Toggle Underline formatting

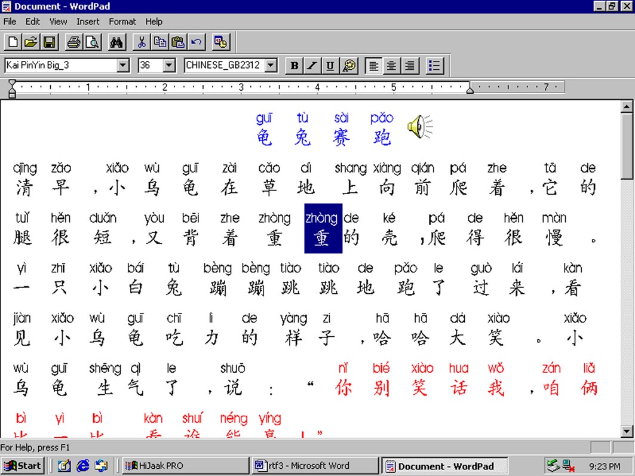tap(330, 66)
